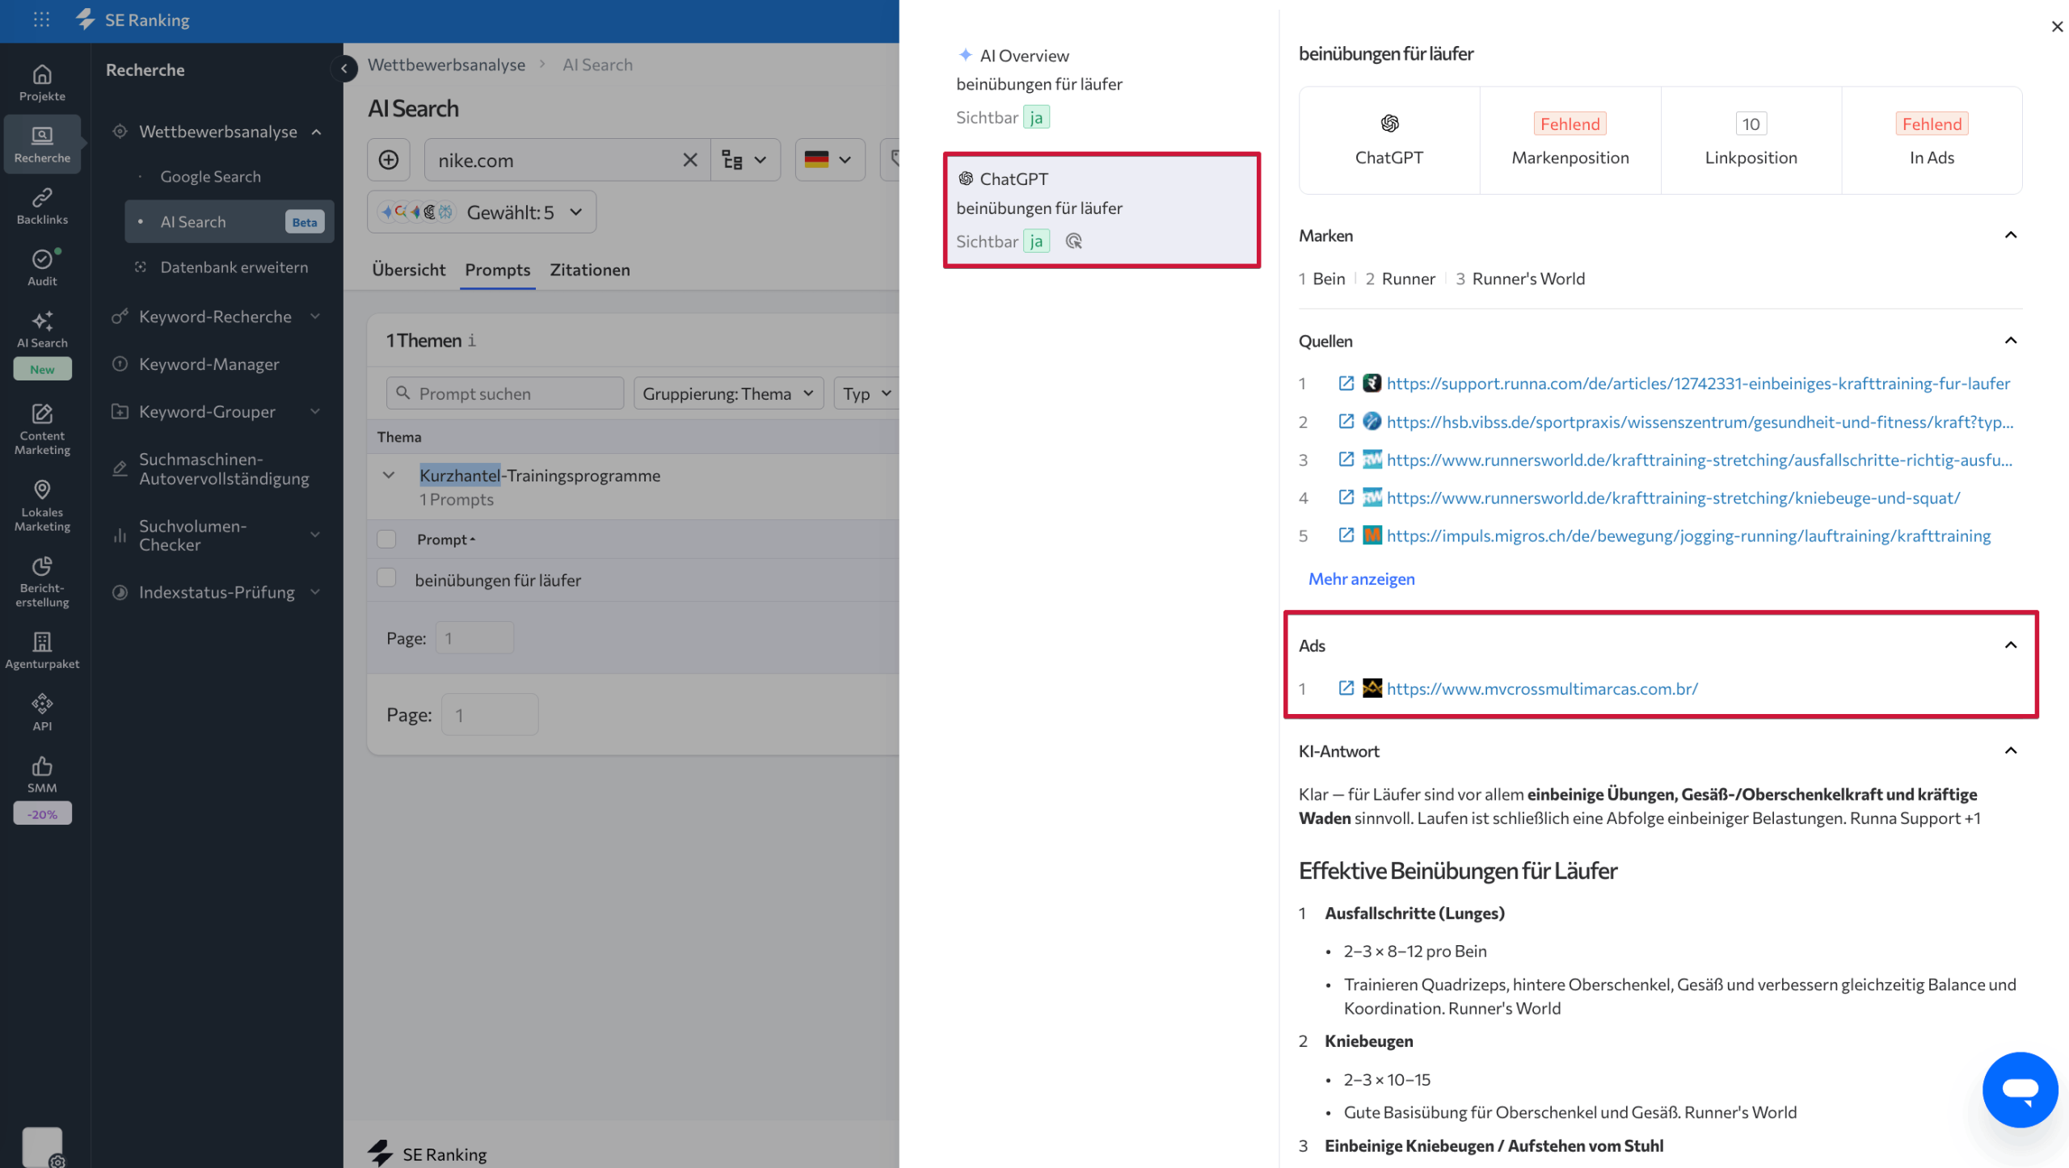
Task: Open Keyword-Manager menu item
Action: click(209, 364)
